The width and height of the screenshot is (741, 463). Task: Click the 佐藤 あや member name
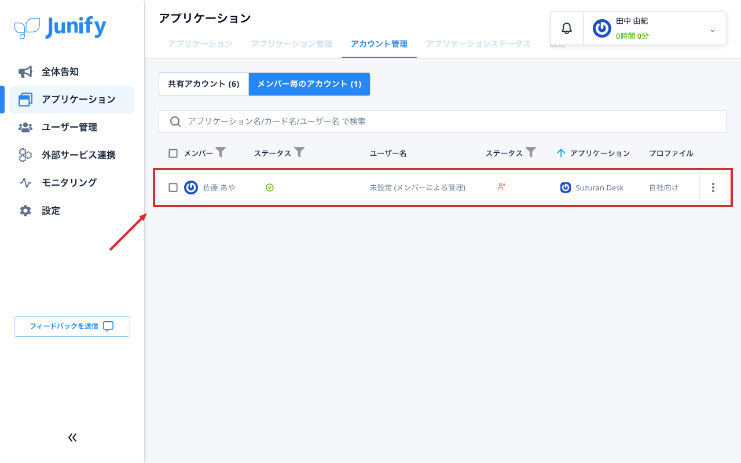219,188
